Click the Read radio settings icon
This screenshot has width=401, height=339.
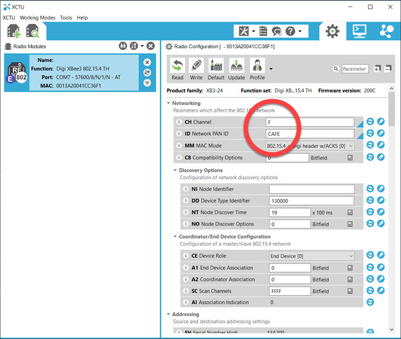pos(178,69)
